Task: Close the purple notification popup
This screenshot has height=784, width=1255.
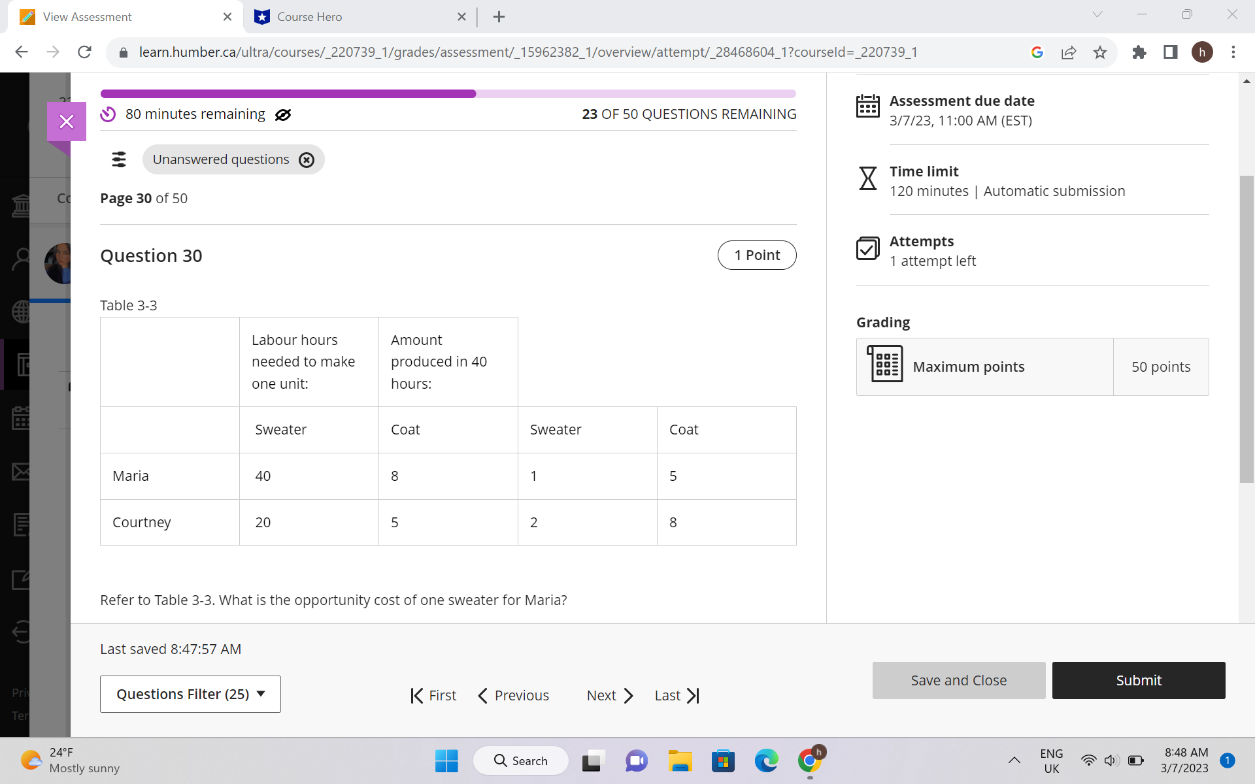Action: (x=66, y=121)
